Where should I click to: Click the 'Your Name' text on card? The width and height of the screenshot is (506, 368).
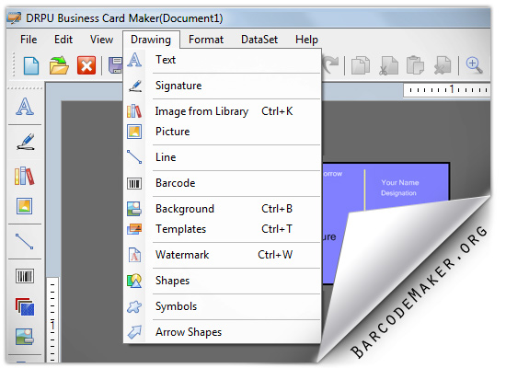click(400, 183)
